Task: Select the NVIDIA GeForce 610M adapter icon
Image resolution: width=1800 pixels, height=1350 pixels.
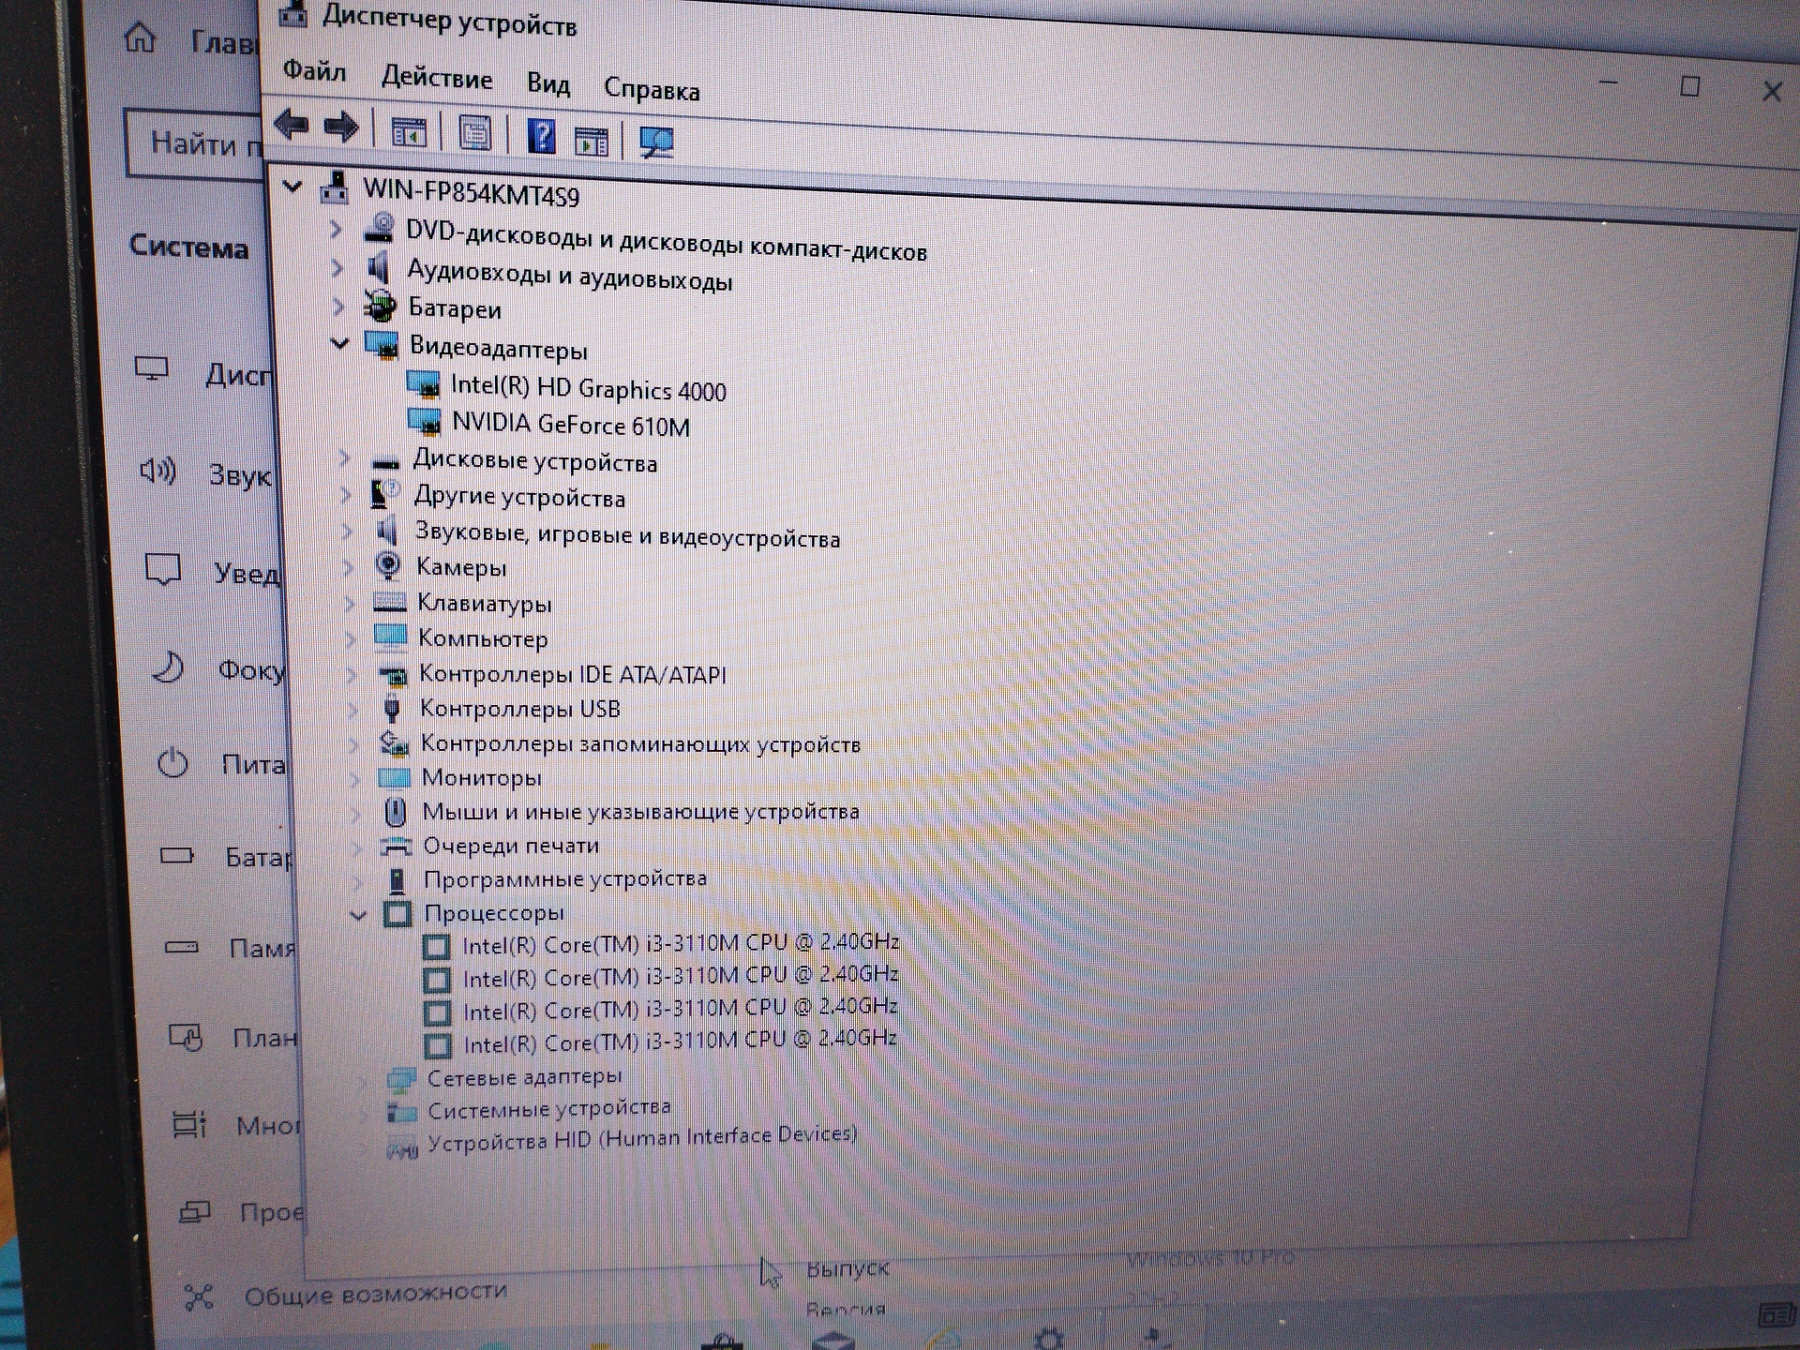Action: (x=425, y=420)
